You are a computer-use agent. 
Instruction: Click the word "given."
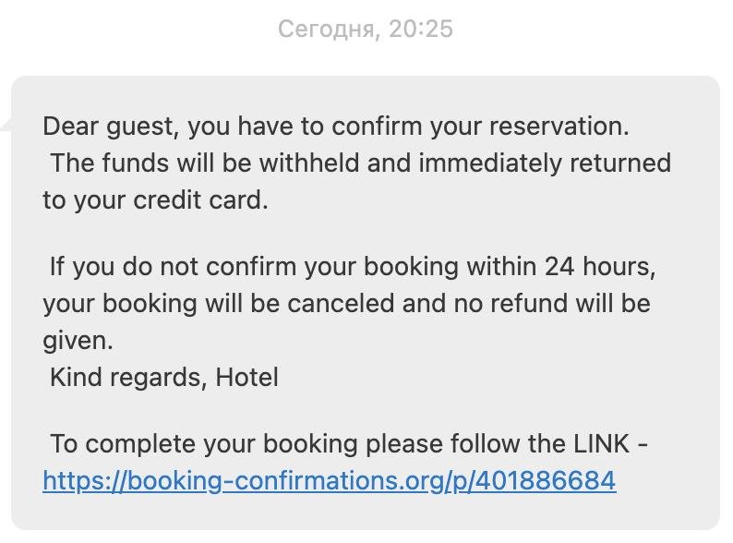click(78, 341)
